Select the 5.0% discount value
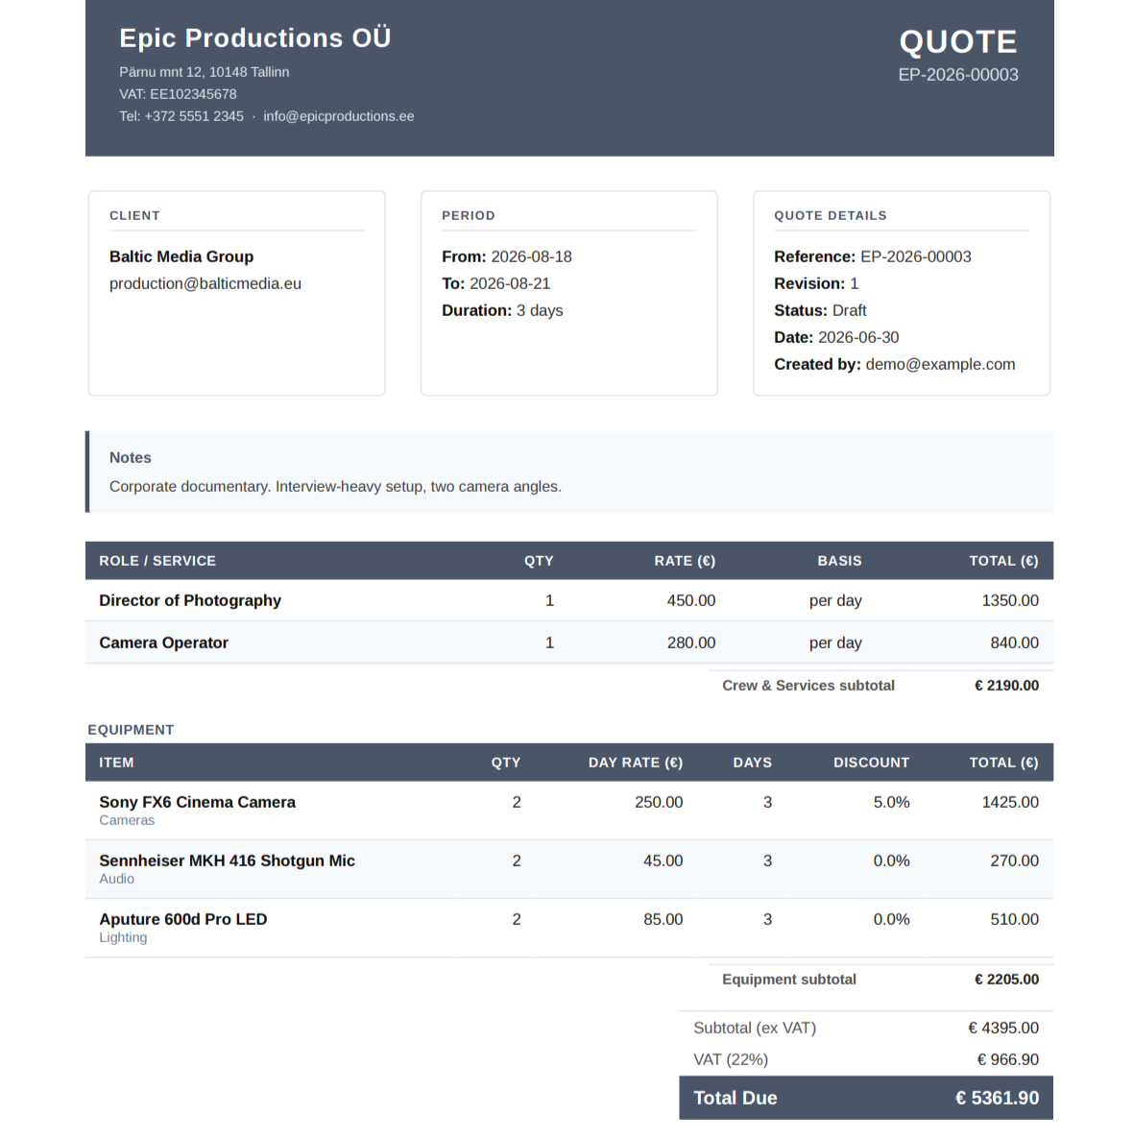 click(x=891, y=802)
